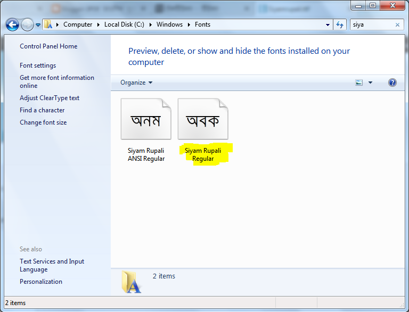Open Text Services and Input Language link
This screenshot has width=409, height=312.
point(52,265)
